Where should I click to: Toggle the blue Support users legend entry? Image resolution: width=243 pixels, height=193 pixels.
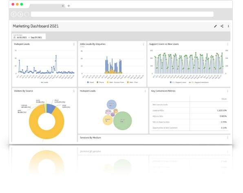[x=178, y=82]
